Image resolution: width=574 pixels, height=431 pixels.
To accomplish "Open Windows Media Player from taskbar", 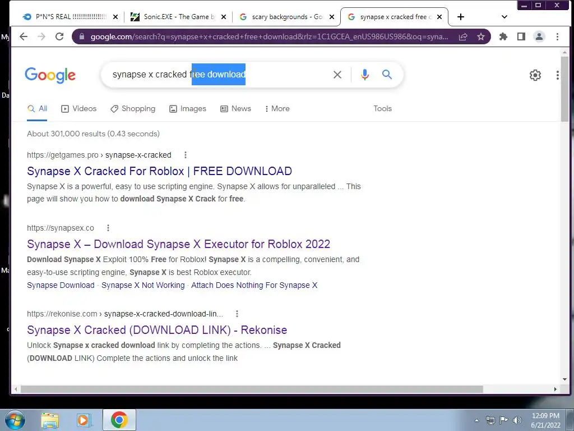I will [x=84, y=420].
